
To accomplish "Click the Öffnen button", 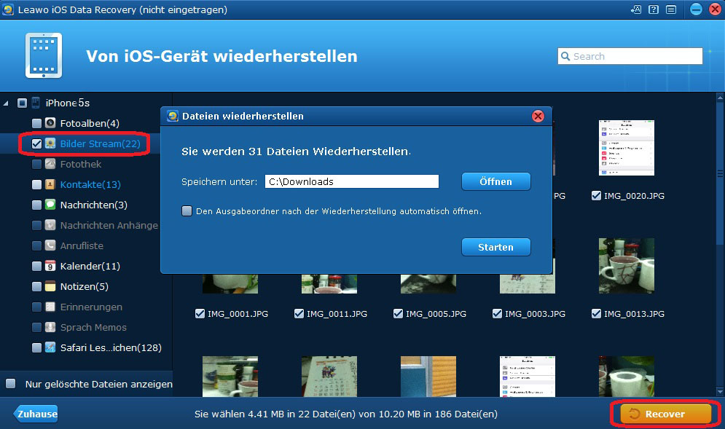I will point(495,181).
